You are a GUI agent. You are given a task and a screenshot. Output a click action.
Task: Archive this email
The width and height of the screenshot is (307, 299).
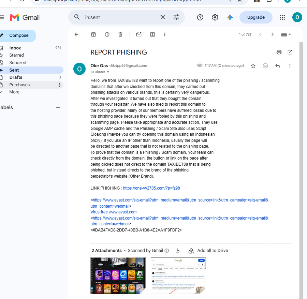93,34
